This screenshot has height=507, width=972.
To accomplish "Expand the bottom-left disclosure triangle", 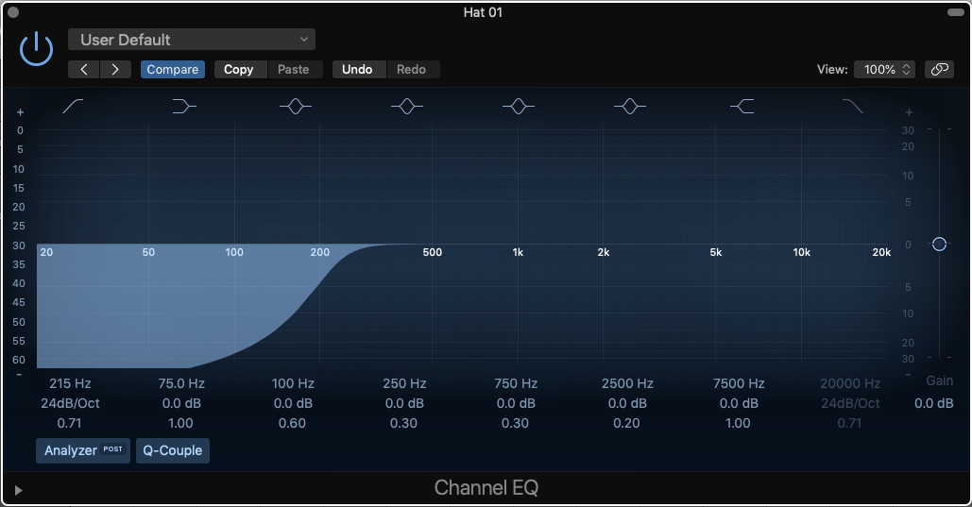I will (18, 490).
